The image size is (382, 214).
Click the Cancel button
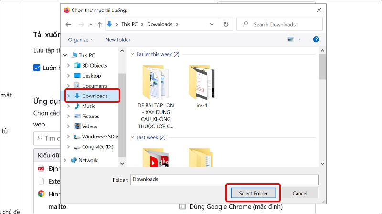(300, 193)
